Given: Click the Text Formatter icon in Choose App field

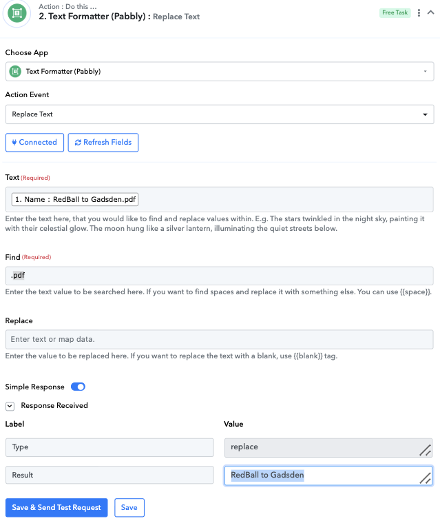Looking at the screenshot, I should click(x=15, y=72).
